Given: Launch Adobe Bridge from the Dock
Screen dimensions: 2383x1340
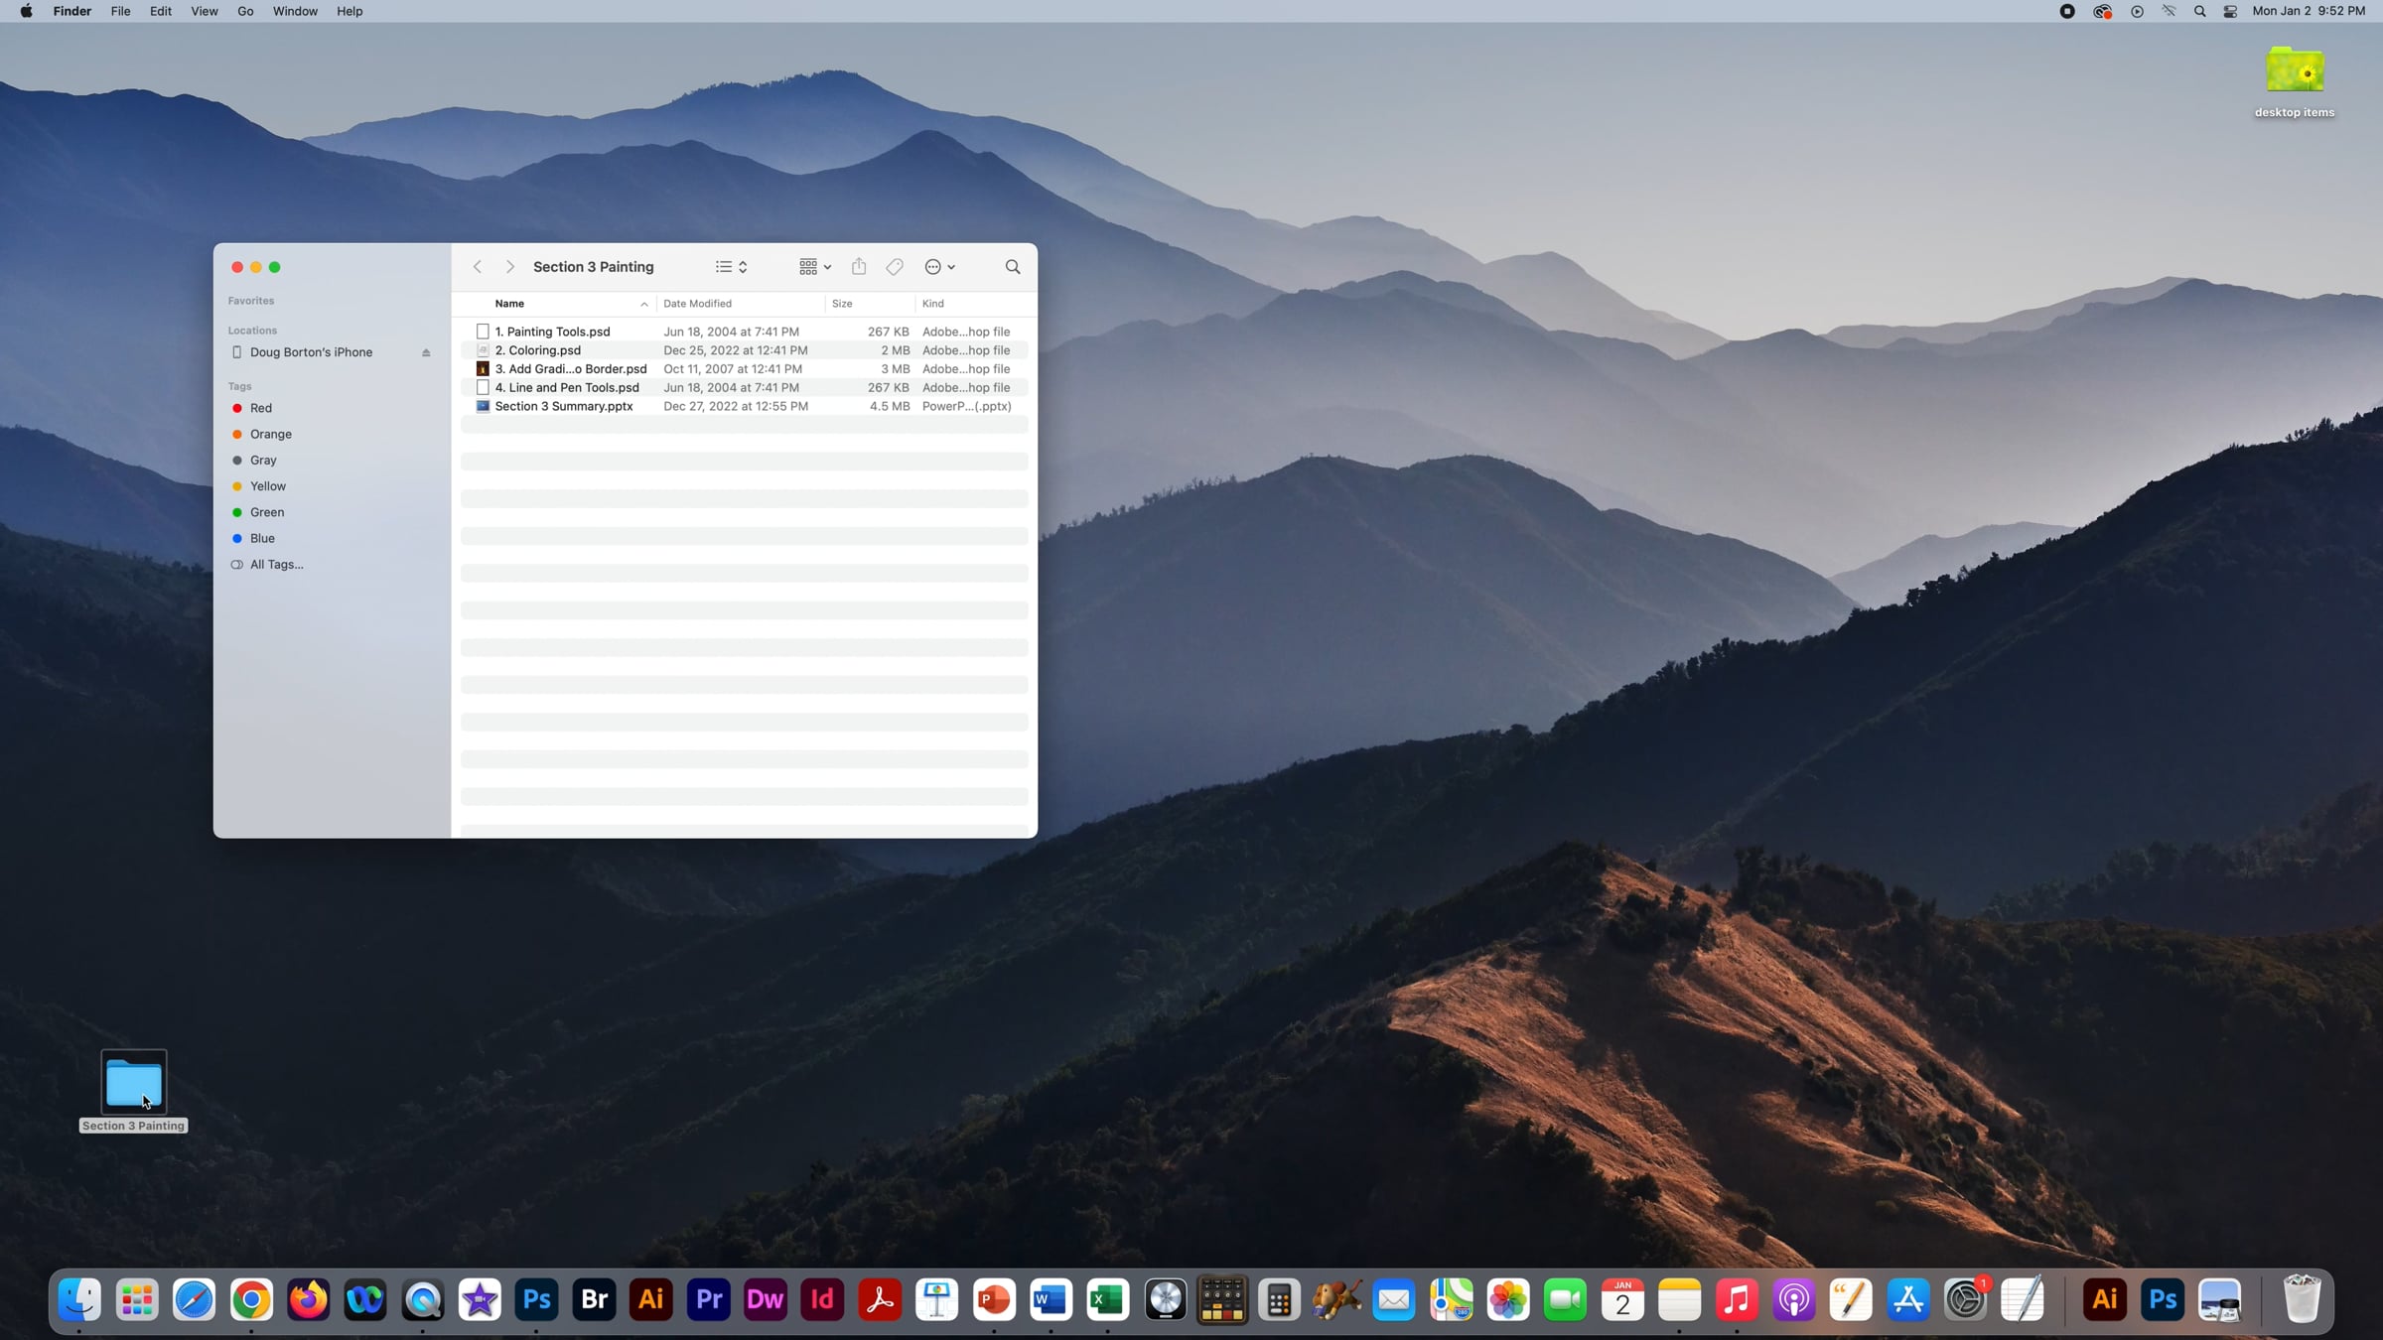Looking at the screenshot, I should coord(595,1299).
